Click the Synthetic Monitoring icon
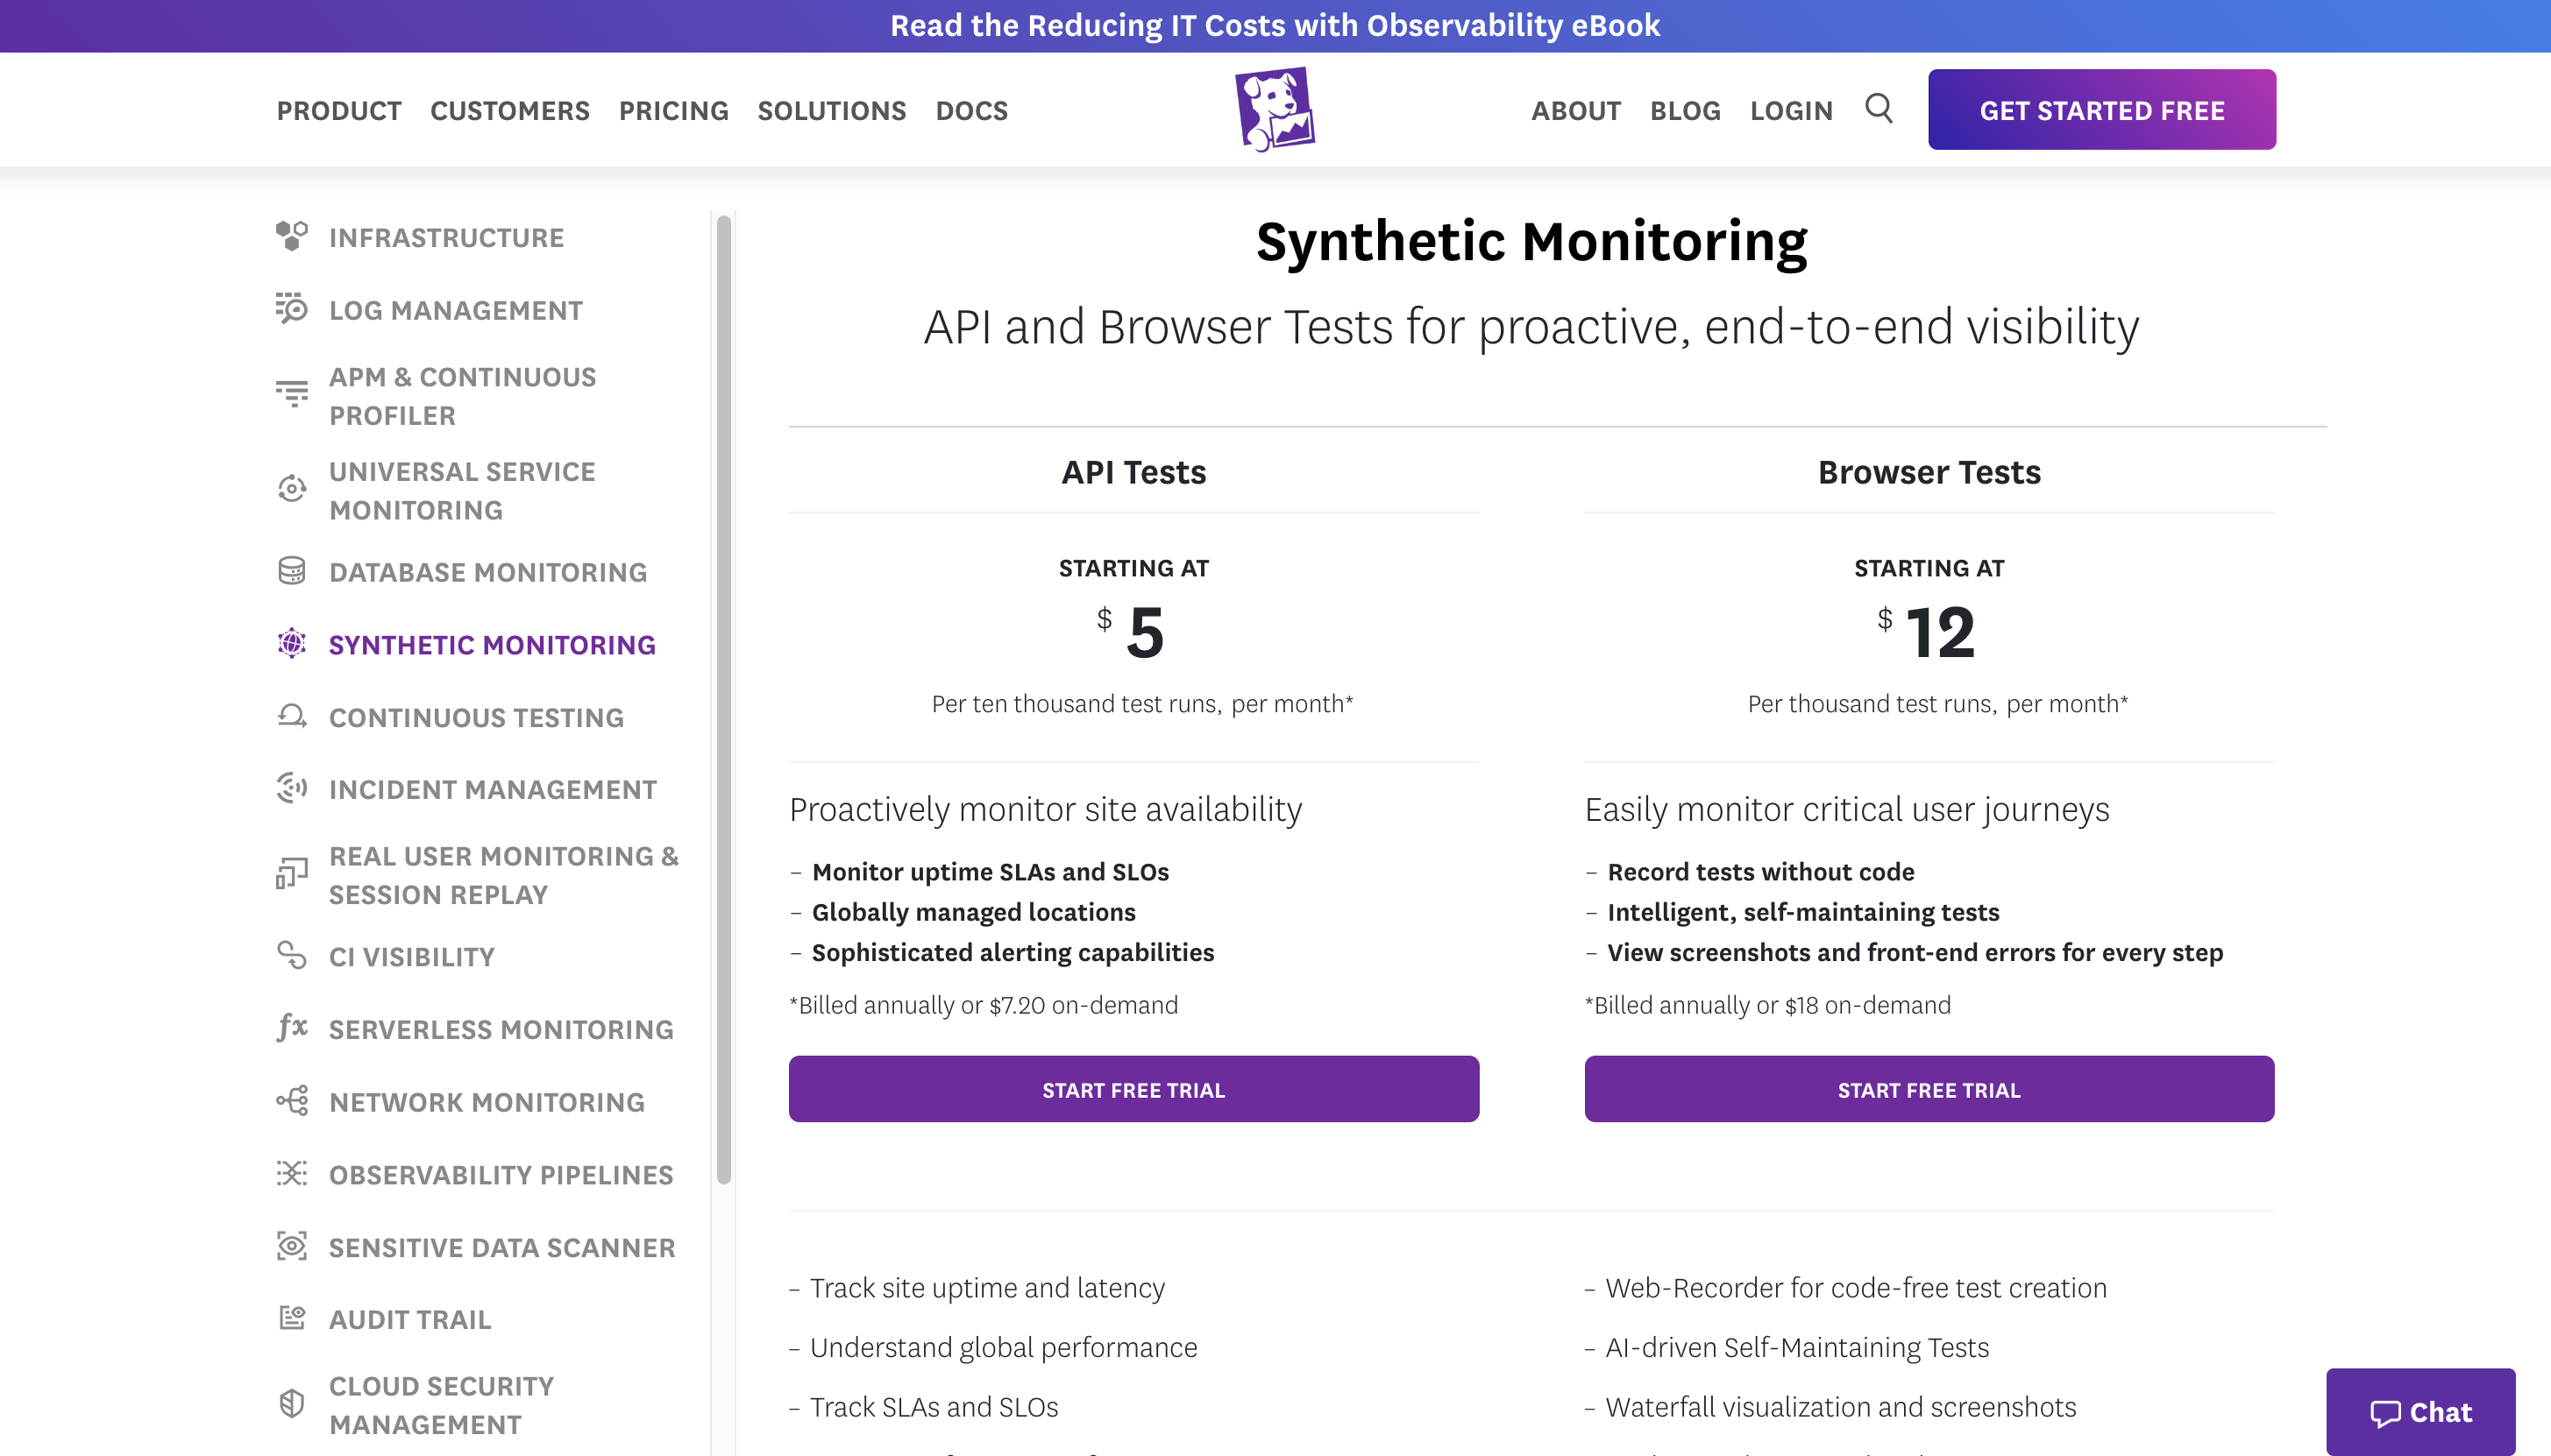This screenshot has height=1456, width=2551. 291,642
